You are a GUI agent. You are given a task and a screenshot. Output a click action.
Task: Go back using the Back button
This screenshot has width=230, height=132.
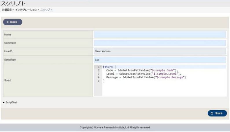[13, 22]
